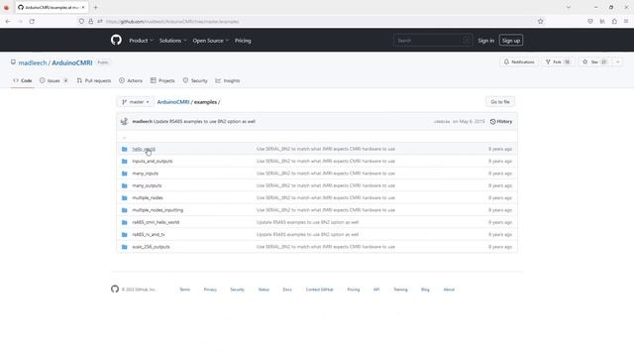Viewport: 634px width, 357px height.
Task: Click folder icon beside susic_256_outputs
Action: click(125, 247)
